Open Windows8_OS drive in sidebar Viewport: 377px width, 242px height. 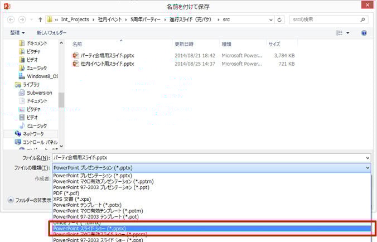[42, 76]
